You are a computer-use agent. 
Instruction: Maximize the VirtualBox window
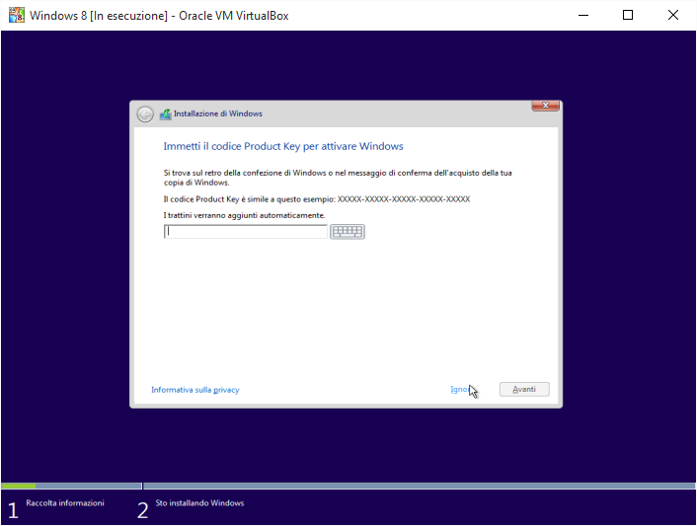click(628, 15)
